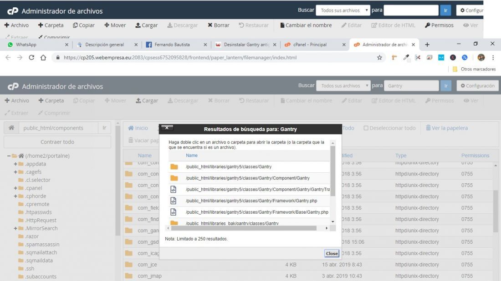Click Carpeta in the top banner toolbar
The image size is (501, 281).
[x=51, y=25]
